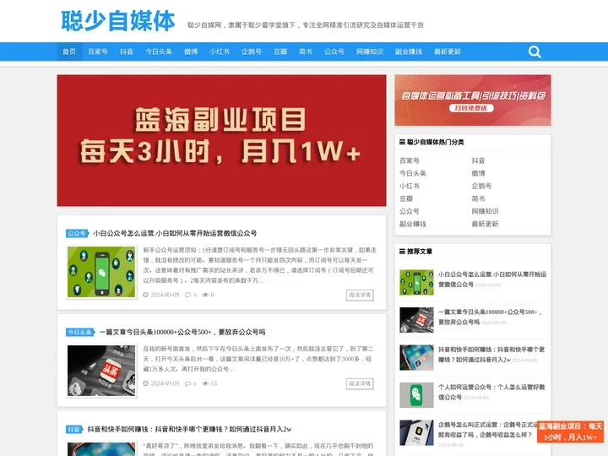The width and height of the screenshot is (608, 456).
Task: Click views eye icon showing 53
Action: click(x=205, y=383)
